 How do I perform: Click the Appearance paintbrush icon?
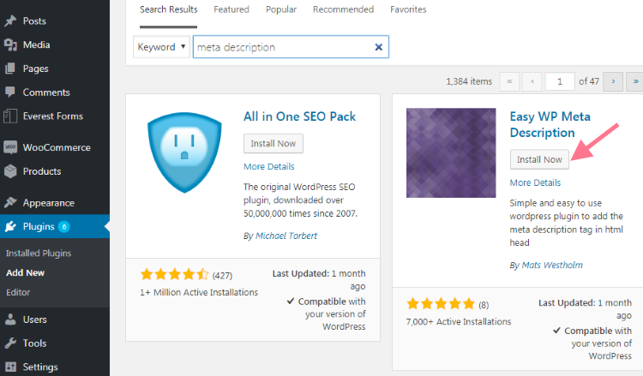pyautogui.click(x=10, y=202)
